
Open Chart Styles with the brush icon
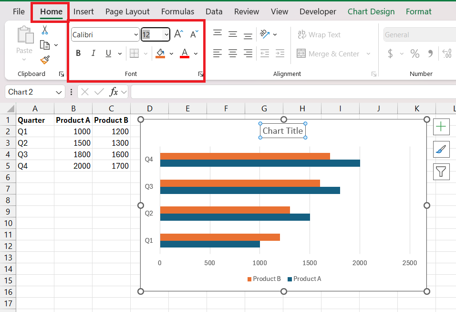coord(441,149)
